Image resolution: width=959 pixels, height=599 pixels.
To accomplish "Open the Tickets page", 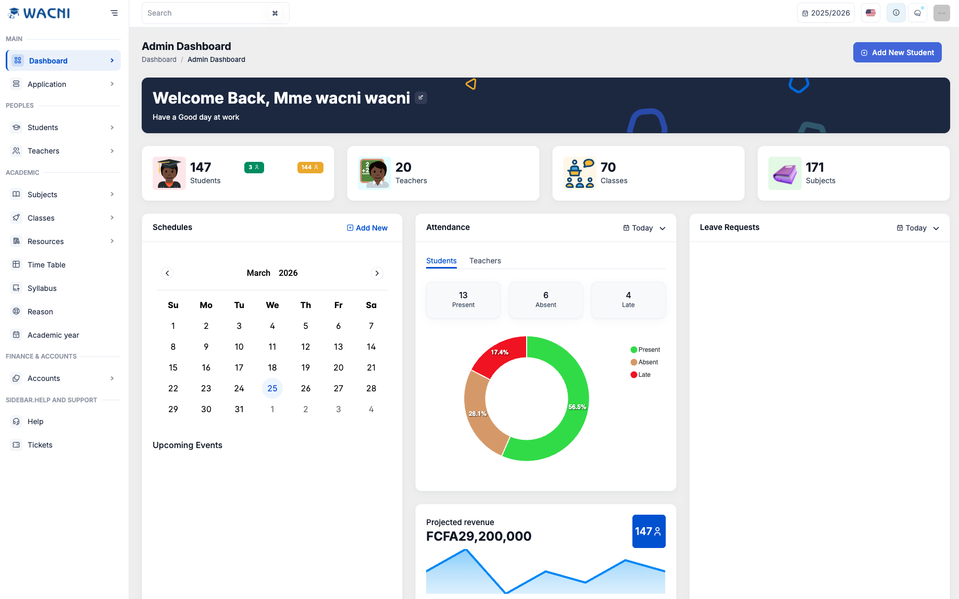I will click(x=40, y=444).
